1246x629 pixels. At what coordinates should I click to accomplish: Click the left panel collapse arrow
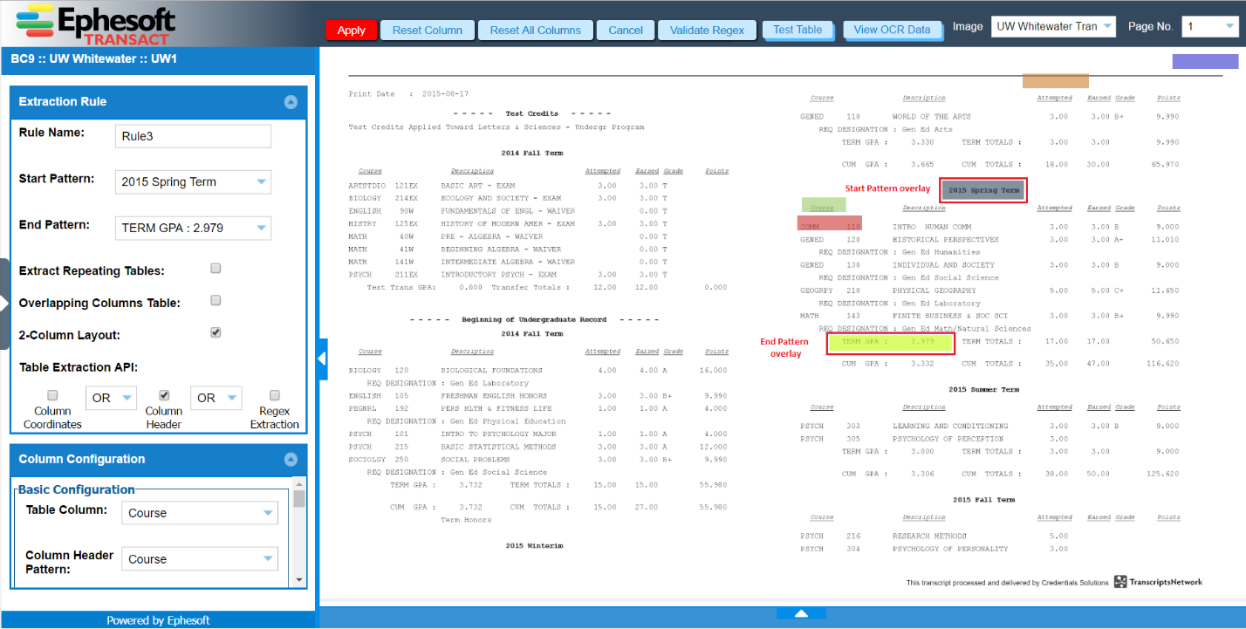click(322, 359)
